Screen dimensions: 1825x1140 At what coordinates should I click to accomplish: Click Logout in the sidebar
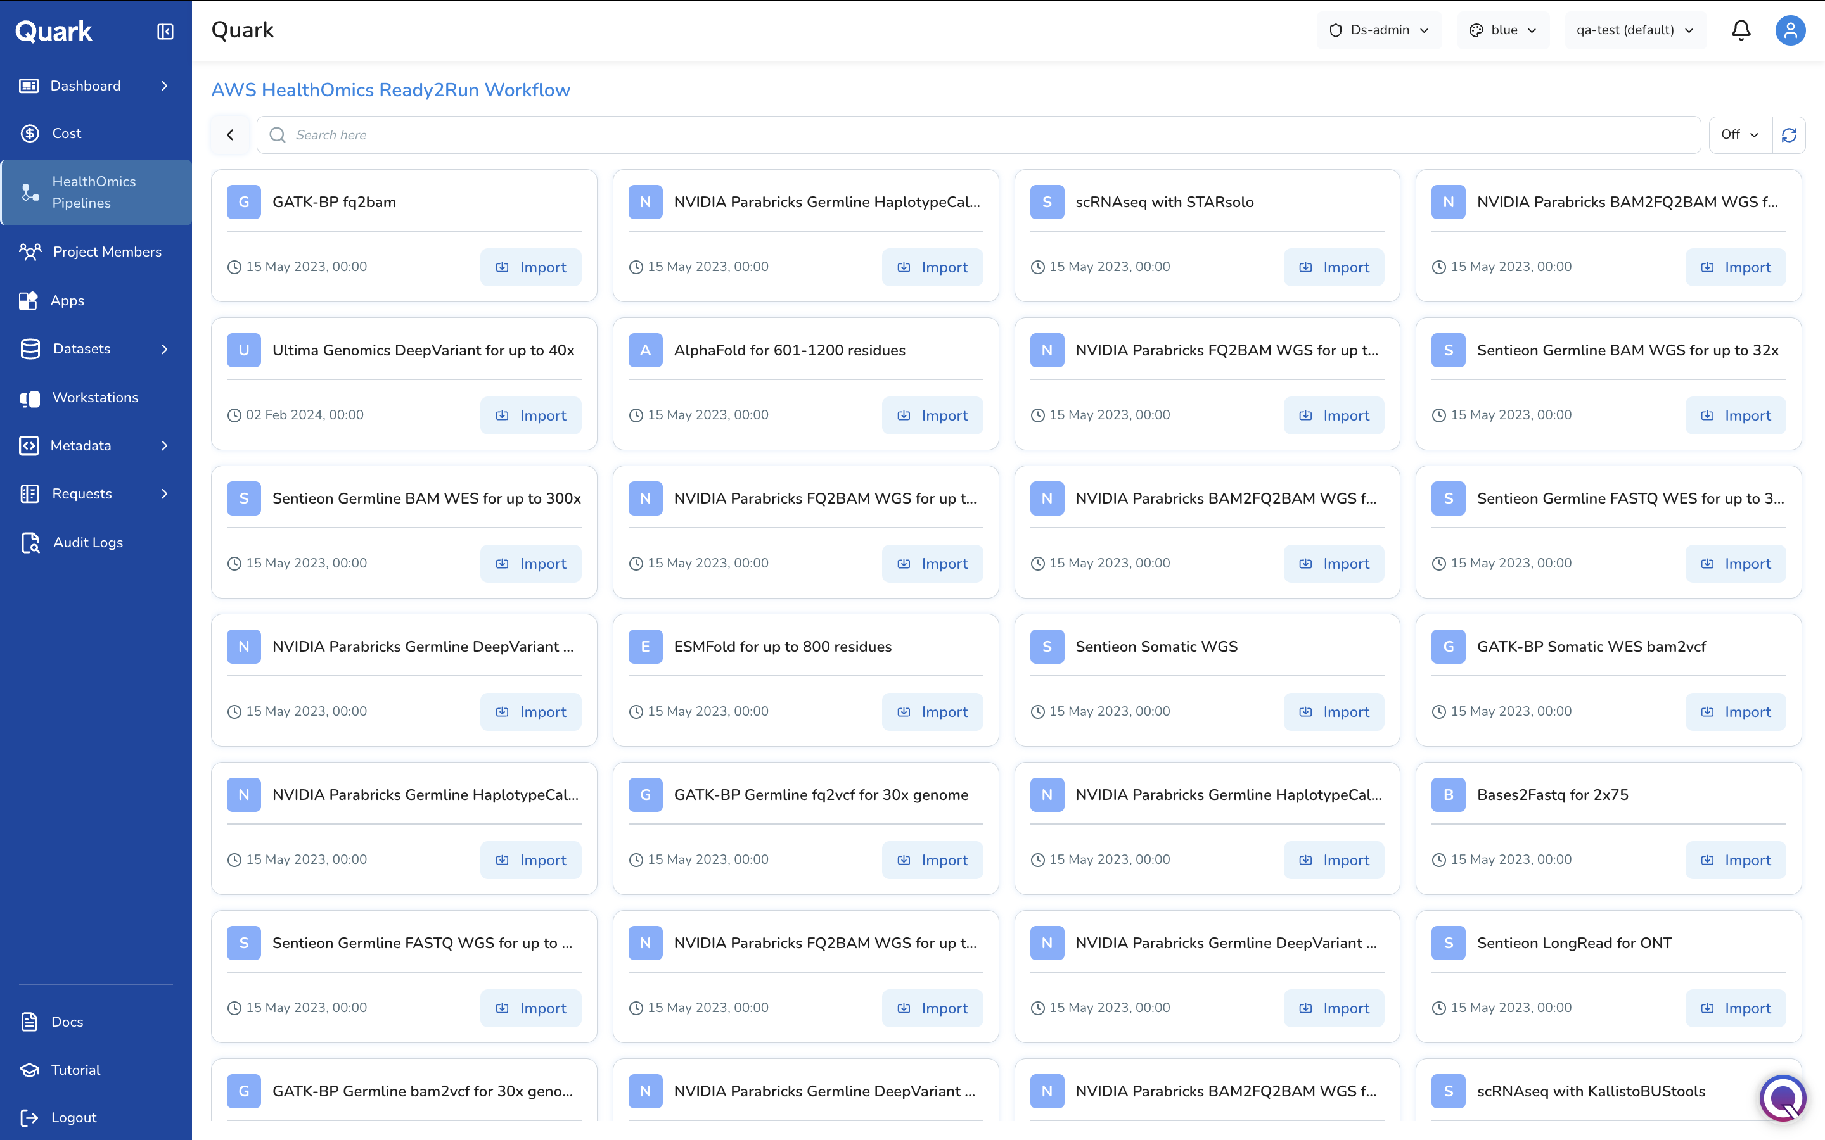point(74,1117)
